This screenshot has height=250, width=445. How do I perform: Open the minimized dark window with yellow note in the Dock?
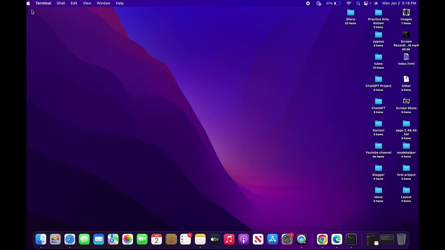pos(372,239)
